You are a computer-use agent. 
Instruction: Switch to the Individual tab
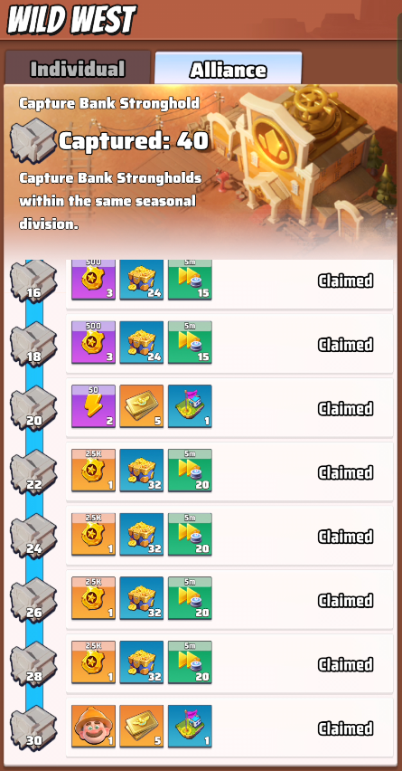coord(78,69)
